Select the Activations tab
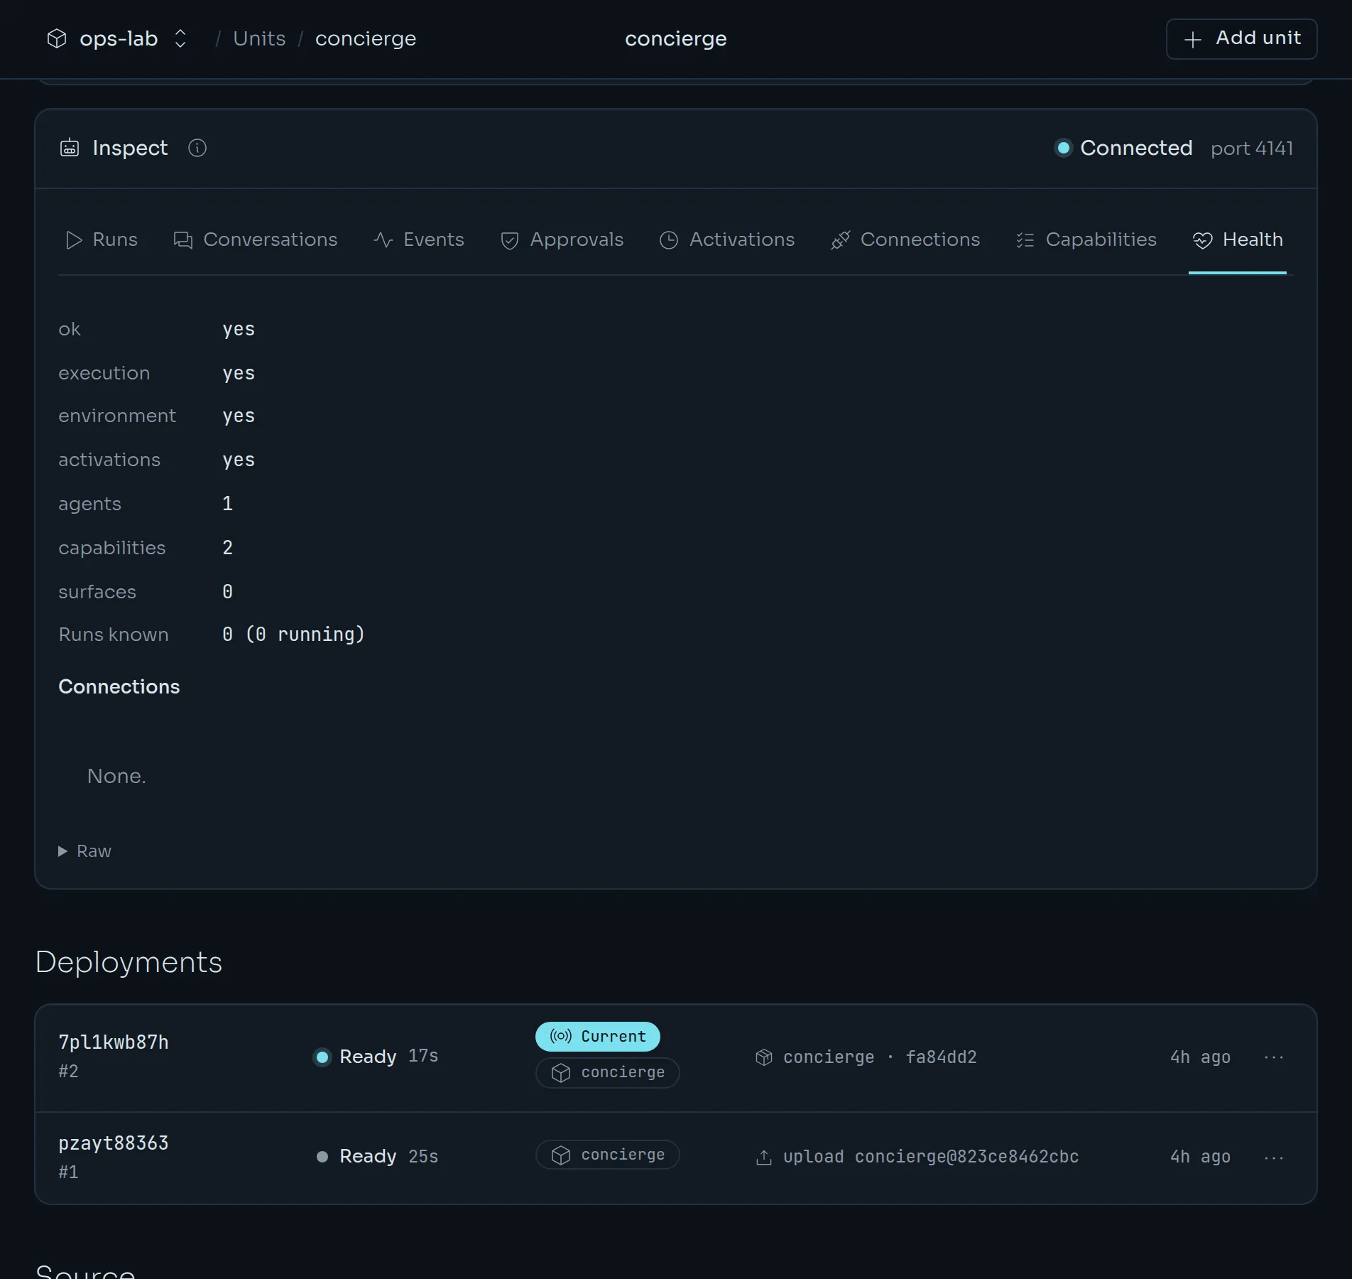1352x1279 pixels. point(727,240)
